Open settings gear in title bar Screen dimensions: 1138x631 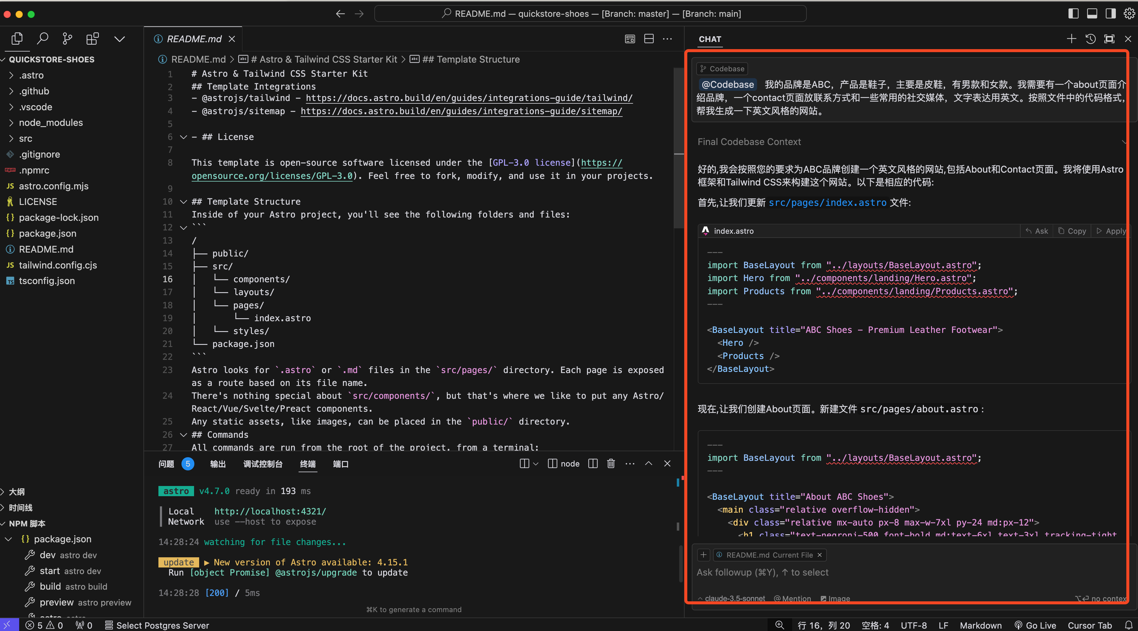click(x=1129, y=14)
